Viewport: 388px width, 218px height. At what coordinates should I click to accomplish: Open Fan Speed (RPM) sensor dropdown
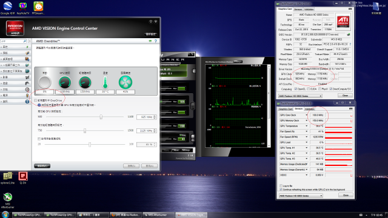[x=306, y=137]
